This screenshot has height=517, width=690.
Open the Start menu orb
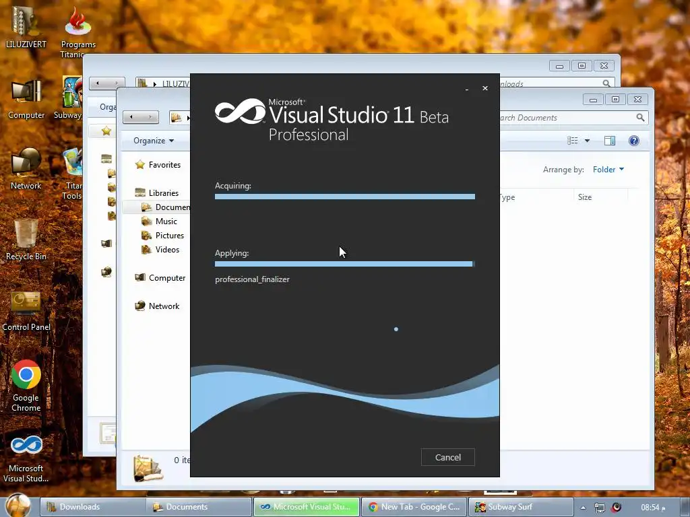coord(18,506)
